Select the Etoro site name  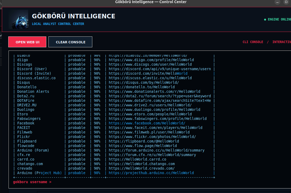point(22,114)
